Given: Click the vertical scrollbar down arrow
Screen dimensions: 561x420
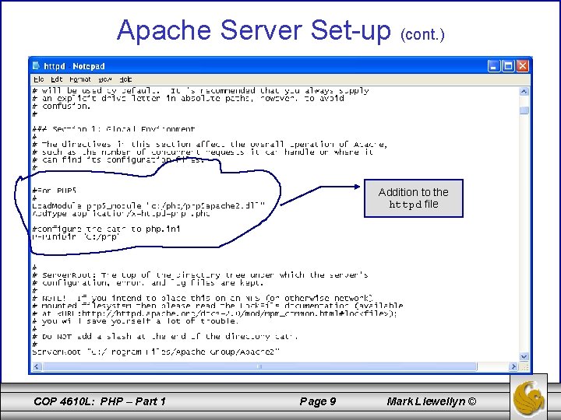Looking at the screenshot, I should tap(524, 356).
